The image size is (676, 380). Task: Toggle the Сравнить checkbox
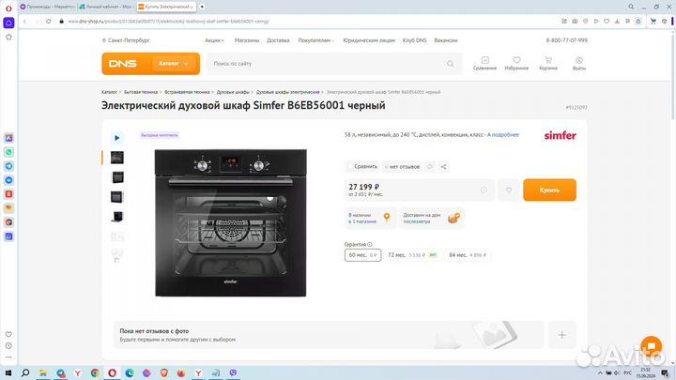349,167
